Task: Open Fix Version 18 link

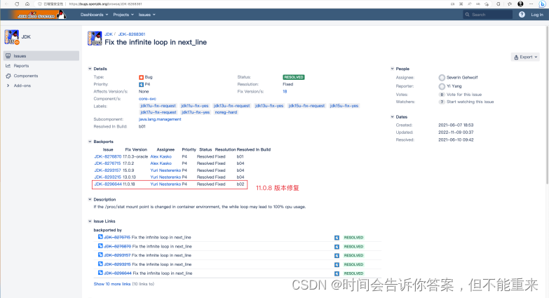Action: click(x=285, y=92)
